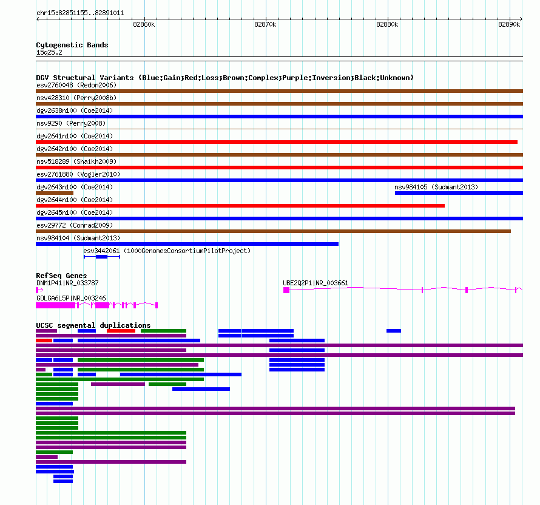Click the nsv518289 (Shaikh2009) label
540x505 pixels.
coord(76,161)
